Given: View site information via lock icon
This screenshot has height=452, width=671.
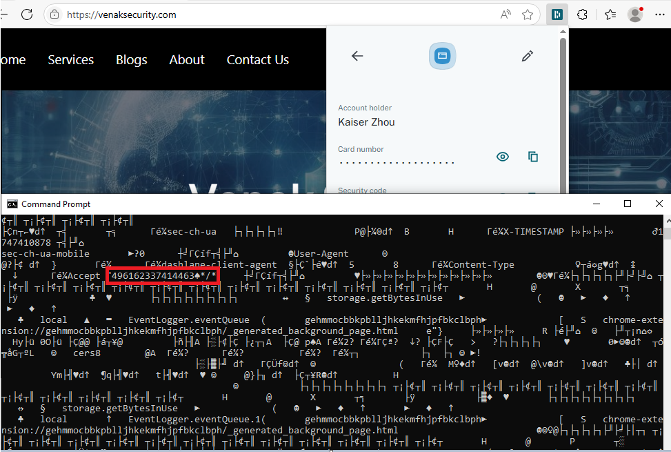Looking at the screenshot, I should pos(55,14).
